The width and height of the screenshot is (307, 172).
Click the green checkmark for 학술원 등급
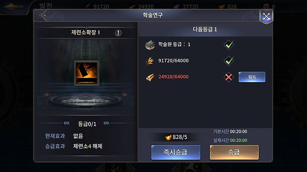(229, 45)
